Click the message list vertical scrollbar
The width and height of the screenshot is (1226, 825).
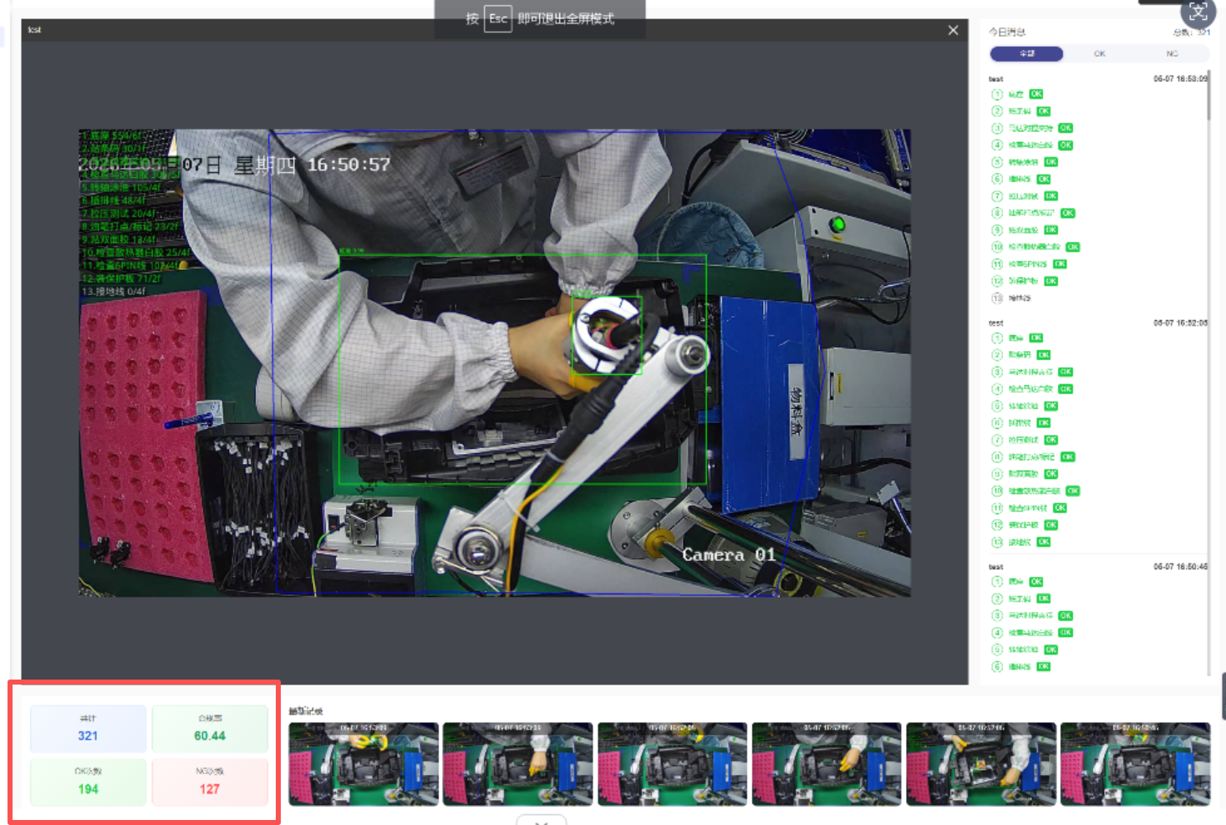[1208, 96]
